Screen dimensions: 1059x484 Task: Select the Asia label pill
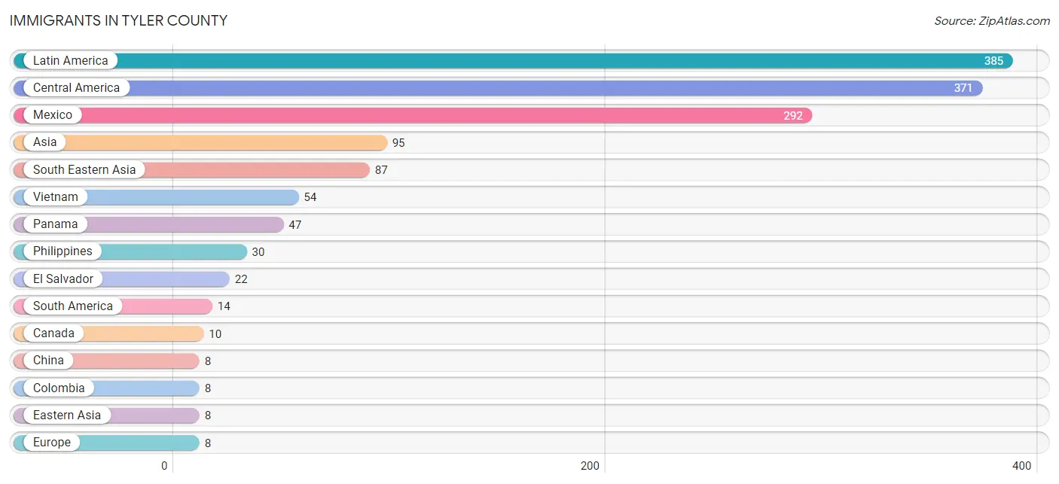coord(44,142)
